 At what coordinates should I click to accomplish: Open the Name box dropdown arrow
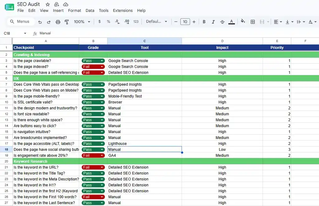click(25, 33)
